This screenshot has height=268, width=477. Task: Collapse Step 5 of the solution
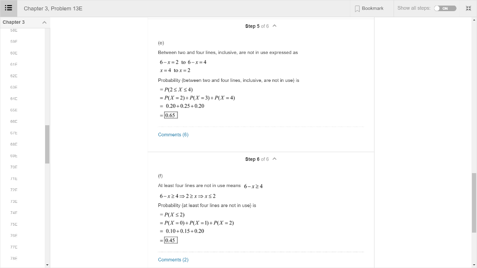coord(274,26)
